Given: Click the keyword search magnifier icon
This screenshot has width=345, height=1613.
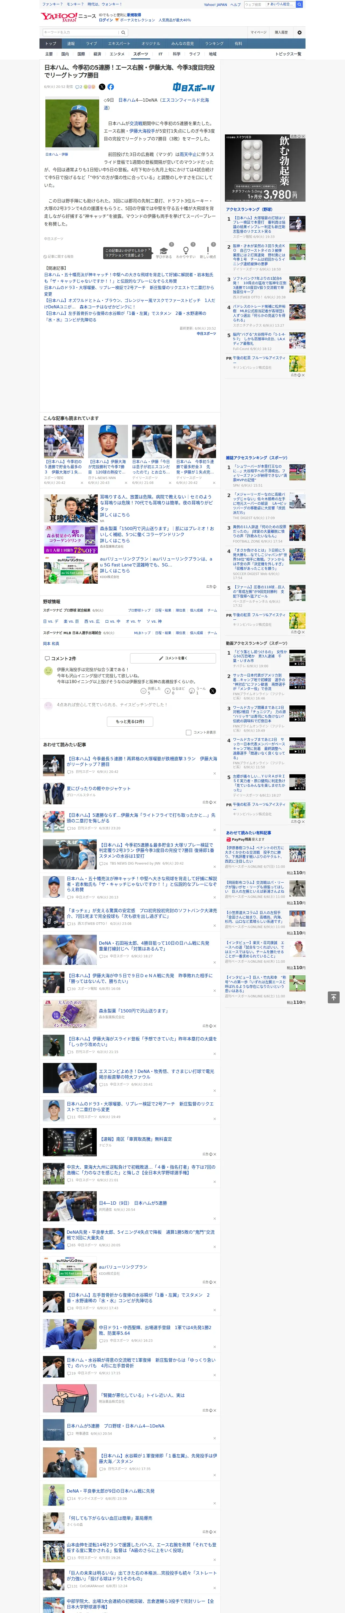Looking at the screenshot, I should (123, 33).
